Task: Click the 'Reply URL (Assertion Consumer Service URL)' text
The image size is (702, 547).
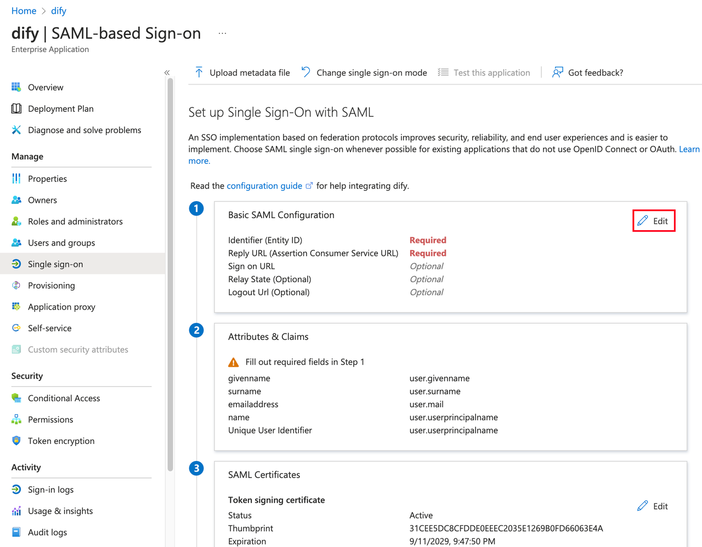Action: [x=313, y=253]
